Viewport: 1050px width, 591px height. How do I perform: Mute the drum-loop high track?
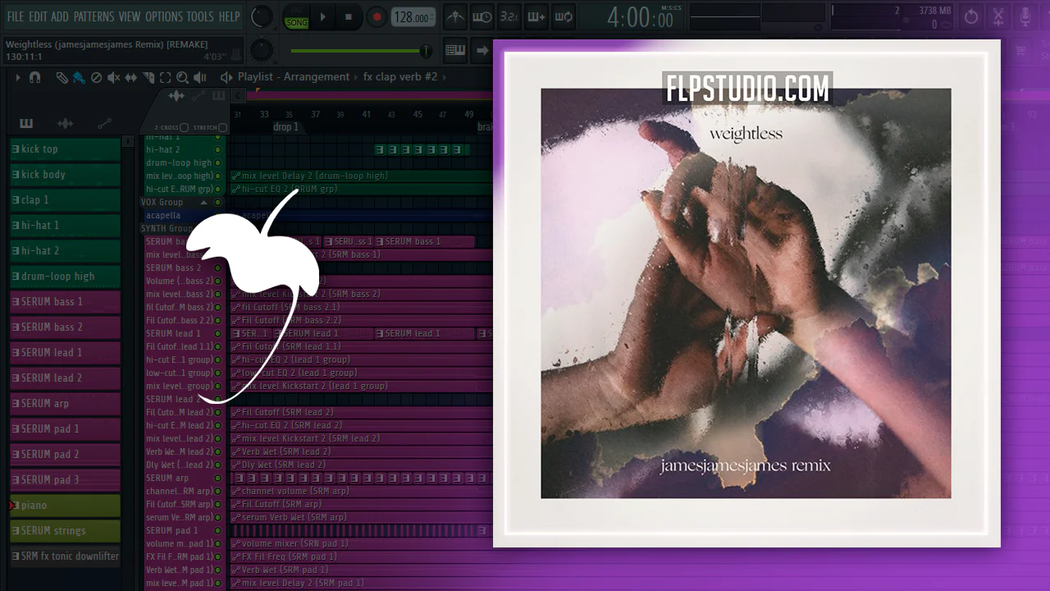coord(217,163)
